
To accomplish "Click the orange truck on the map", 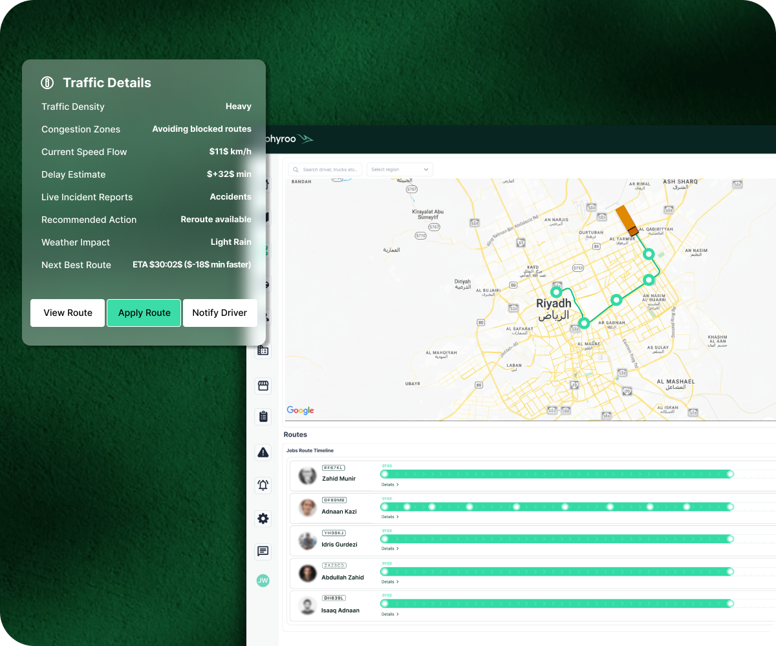I will 626,221.
